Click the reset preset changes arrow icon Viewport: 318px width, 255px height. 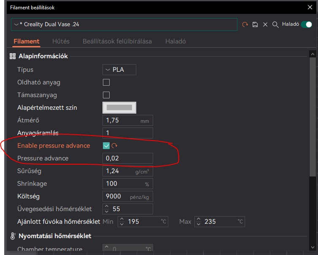point(245,24)
